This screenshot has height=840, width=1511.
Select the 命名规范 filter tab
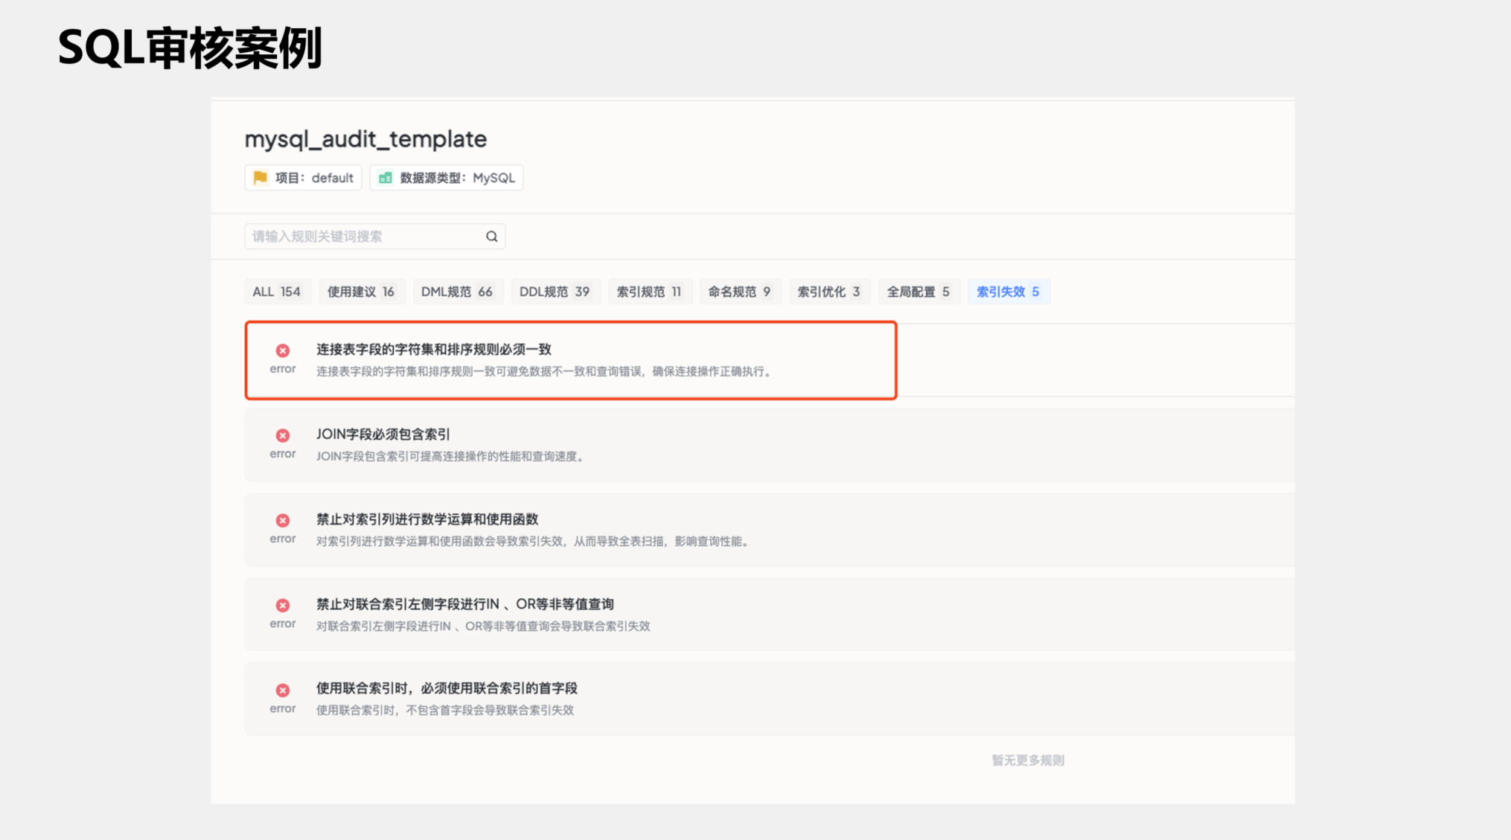[x=740, y=291]
